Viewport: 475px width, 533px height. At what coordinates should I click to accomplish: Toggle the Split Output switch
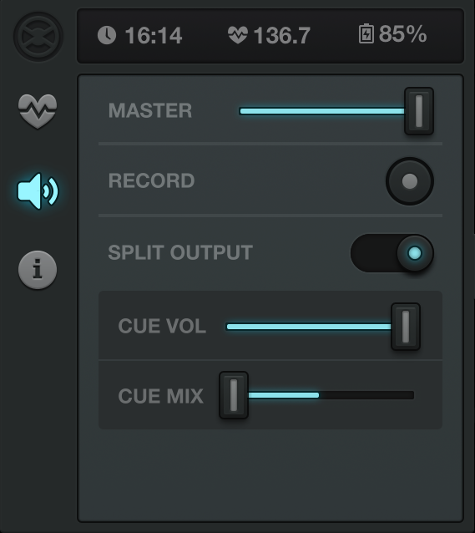pyautogui.click(x=392, y=253)
